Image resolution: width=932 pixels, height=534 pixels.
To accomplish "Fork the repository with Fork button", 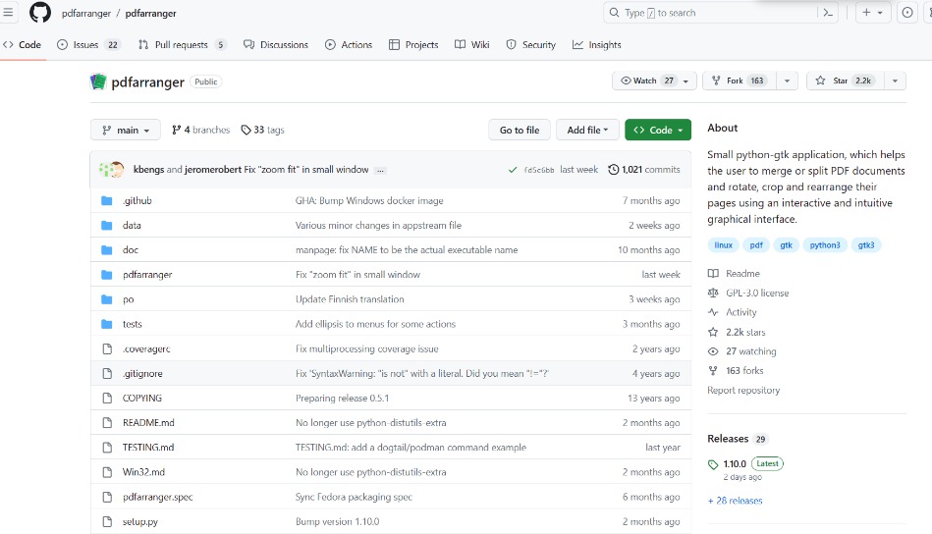I will pos(740,80).
